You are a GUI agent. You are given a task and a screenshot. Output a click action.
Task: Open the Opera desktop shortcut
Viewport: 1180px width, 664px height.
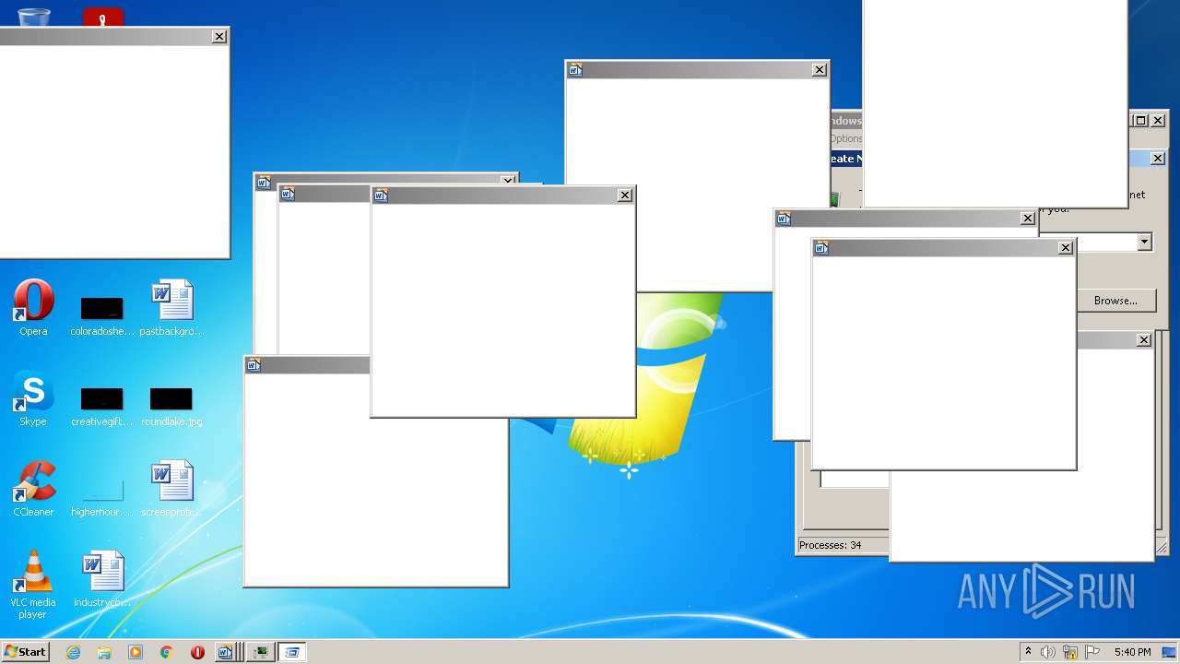(33, 308)
